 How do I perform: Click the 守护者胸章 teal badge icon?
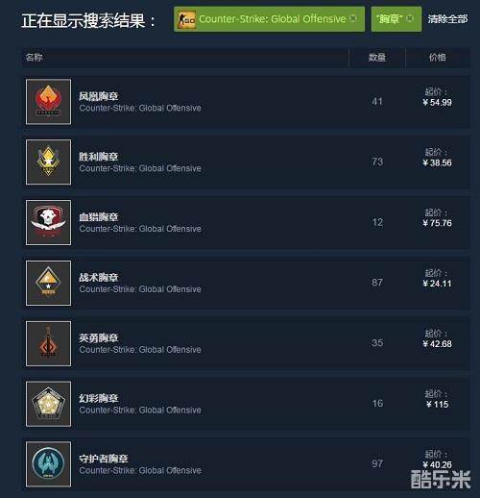48,464
